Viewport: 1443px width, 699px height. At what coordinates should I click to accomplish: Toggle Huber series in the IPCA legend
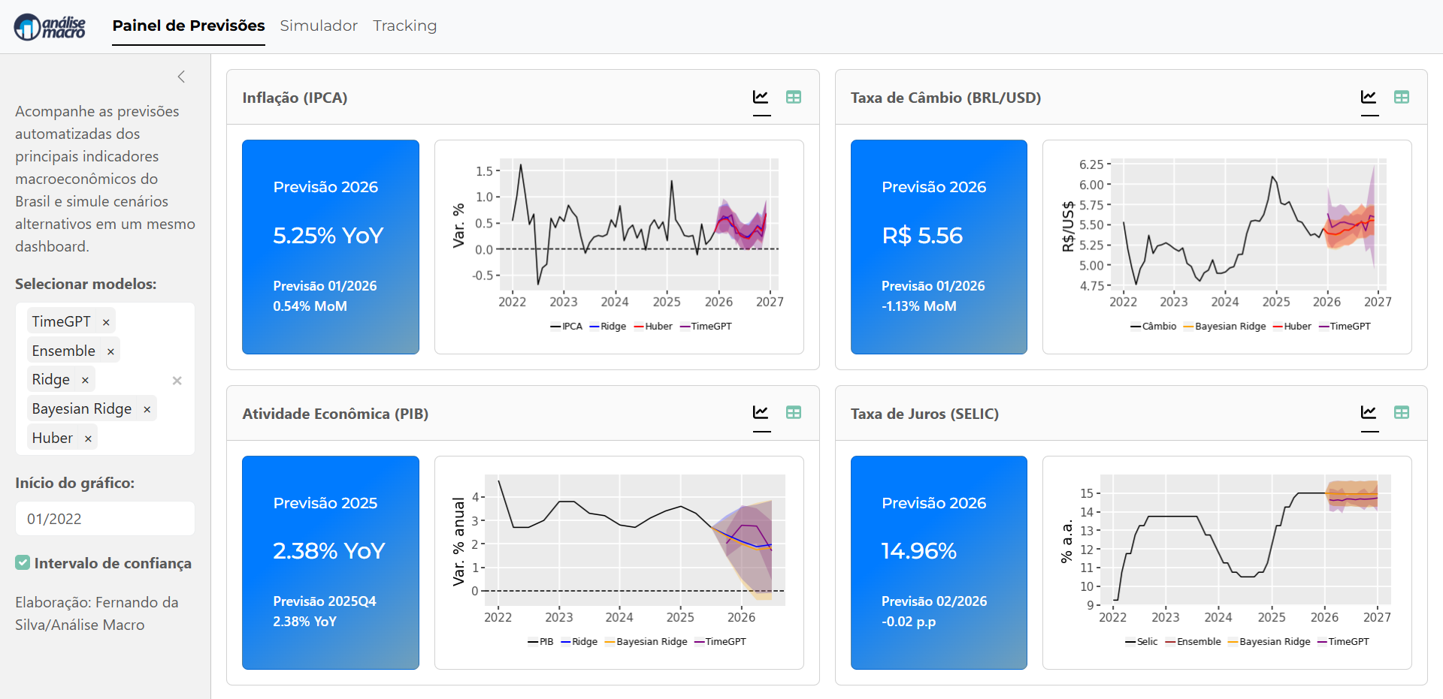[x=653, y=327]
